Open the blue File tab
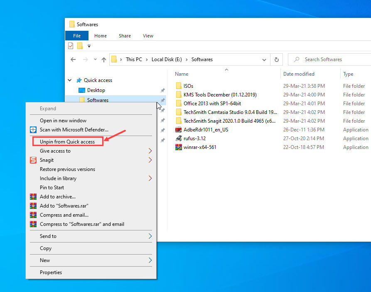Viewport: 371px width, 292px height. click(77, 36)
